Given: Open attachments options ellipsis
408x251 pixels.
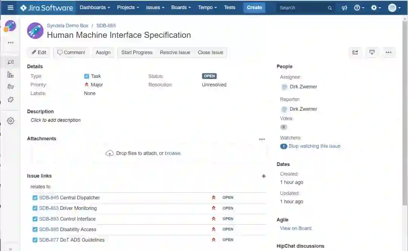Looking at the screenshot, I should (x=262, y=139).
